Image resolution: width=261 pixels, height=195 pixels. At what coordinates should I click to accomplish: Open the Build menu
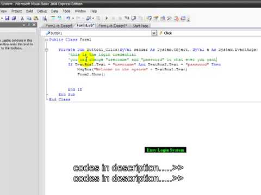(x=29, y=11)
